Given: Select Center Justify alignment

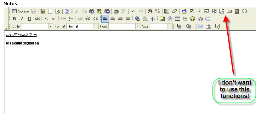Looking at the screenshot, I should pos(113,19).
